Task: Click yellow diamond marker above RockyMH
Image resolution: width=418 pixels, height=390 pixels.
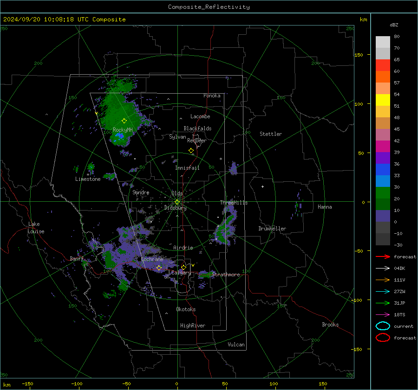Action: pyautogui.click(x=124, y=121)
